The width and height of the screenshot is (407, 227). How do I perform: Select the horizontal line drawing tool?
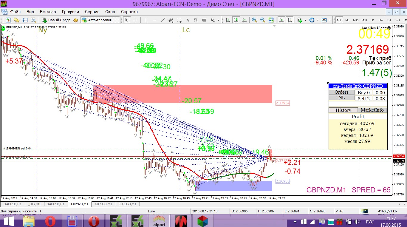[154, 20]
